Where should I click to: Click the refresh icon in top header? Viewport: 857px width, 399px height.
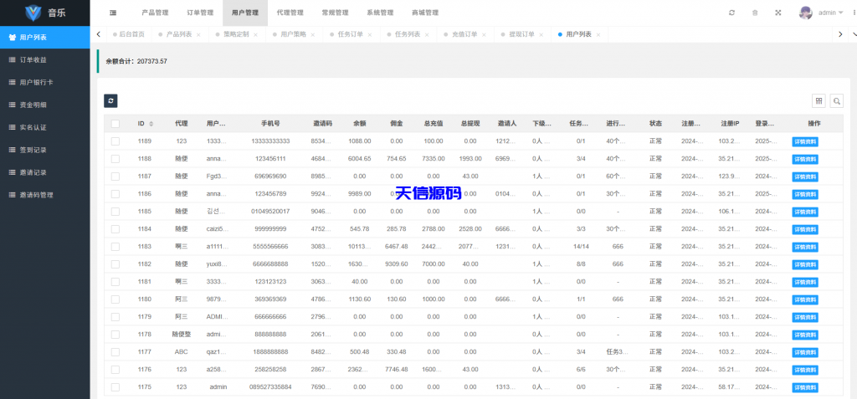click(731, 13)
